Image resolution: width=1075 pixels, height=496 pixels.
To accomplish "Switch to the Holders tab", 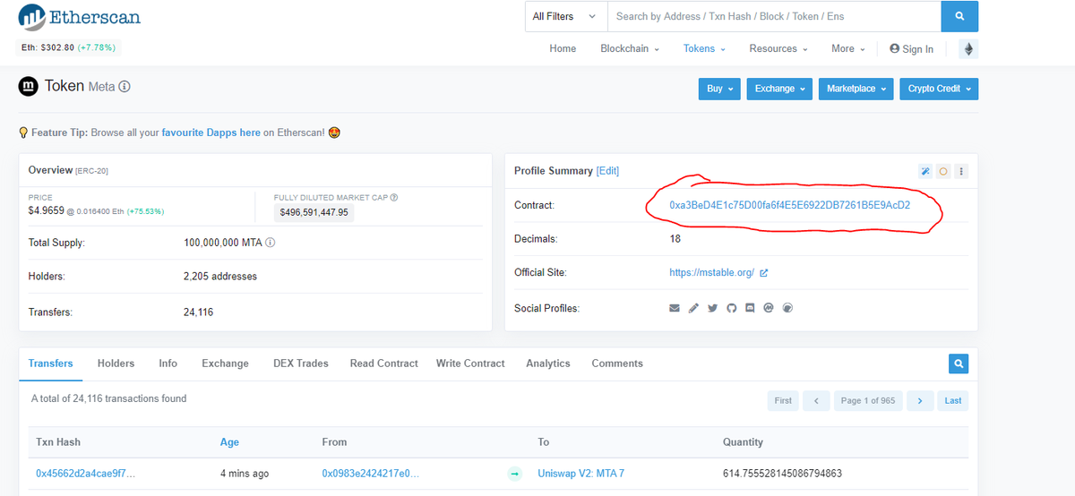I will click(116, 363).
